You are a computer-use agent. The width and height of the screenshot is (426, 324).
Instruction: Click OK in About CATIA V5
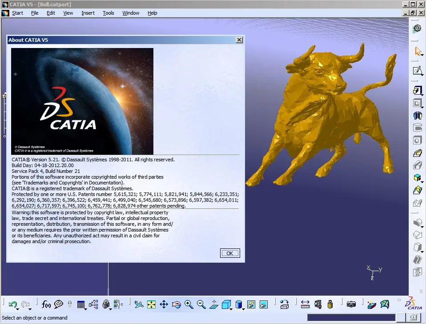pyautogui.click(x=230, y=253)
